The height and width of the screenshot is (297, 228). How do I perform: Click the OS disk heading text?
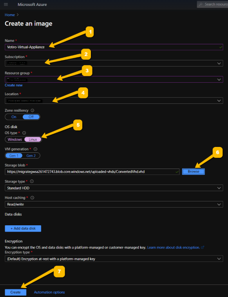click(x=11, y=127)
